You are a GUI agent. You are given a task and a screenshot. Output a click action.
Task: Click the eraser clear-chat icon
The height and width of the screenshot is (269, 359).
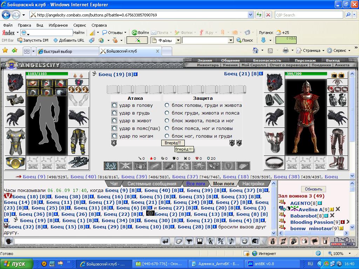178,241
